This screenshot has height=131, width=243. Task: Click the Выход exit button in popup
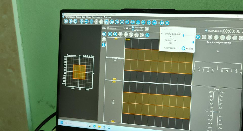tap(188, 48)
